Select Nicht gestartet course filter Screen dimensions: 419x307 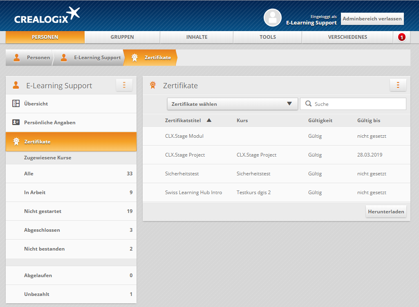43,211
